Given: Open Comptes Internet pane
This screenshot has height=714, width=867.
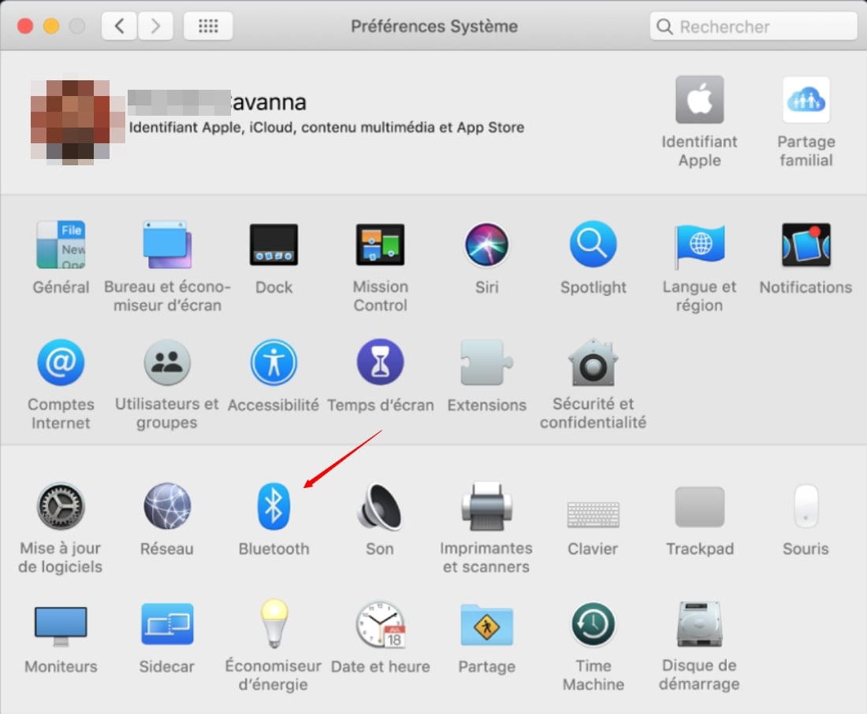Looking at the screenshot, I should pyautogui.click(x=61, y=362).
